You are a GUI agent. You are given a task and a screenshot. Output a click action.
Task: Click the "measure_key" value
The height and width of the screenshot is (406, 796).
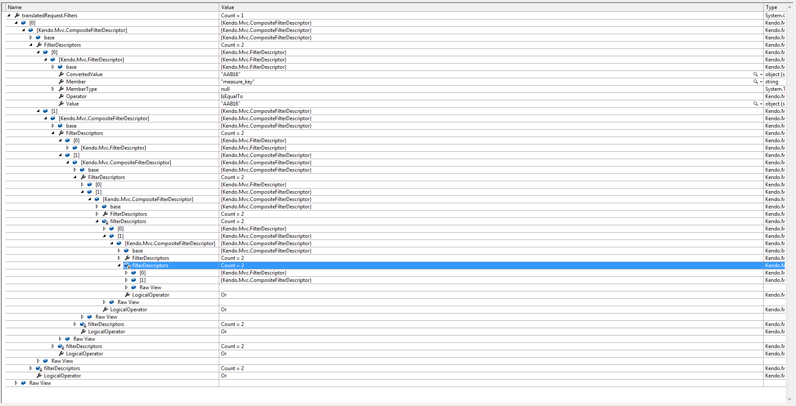[238, 82]
